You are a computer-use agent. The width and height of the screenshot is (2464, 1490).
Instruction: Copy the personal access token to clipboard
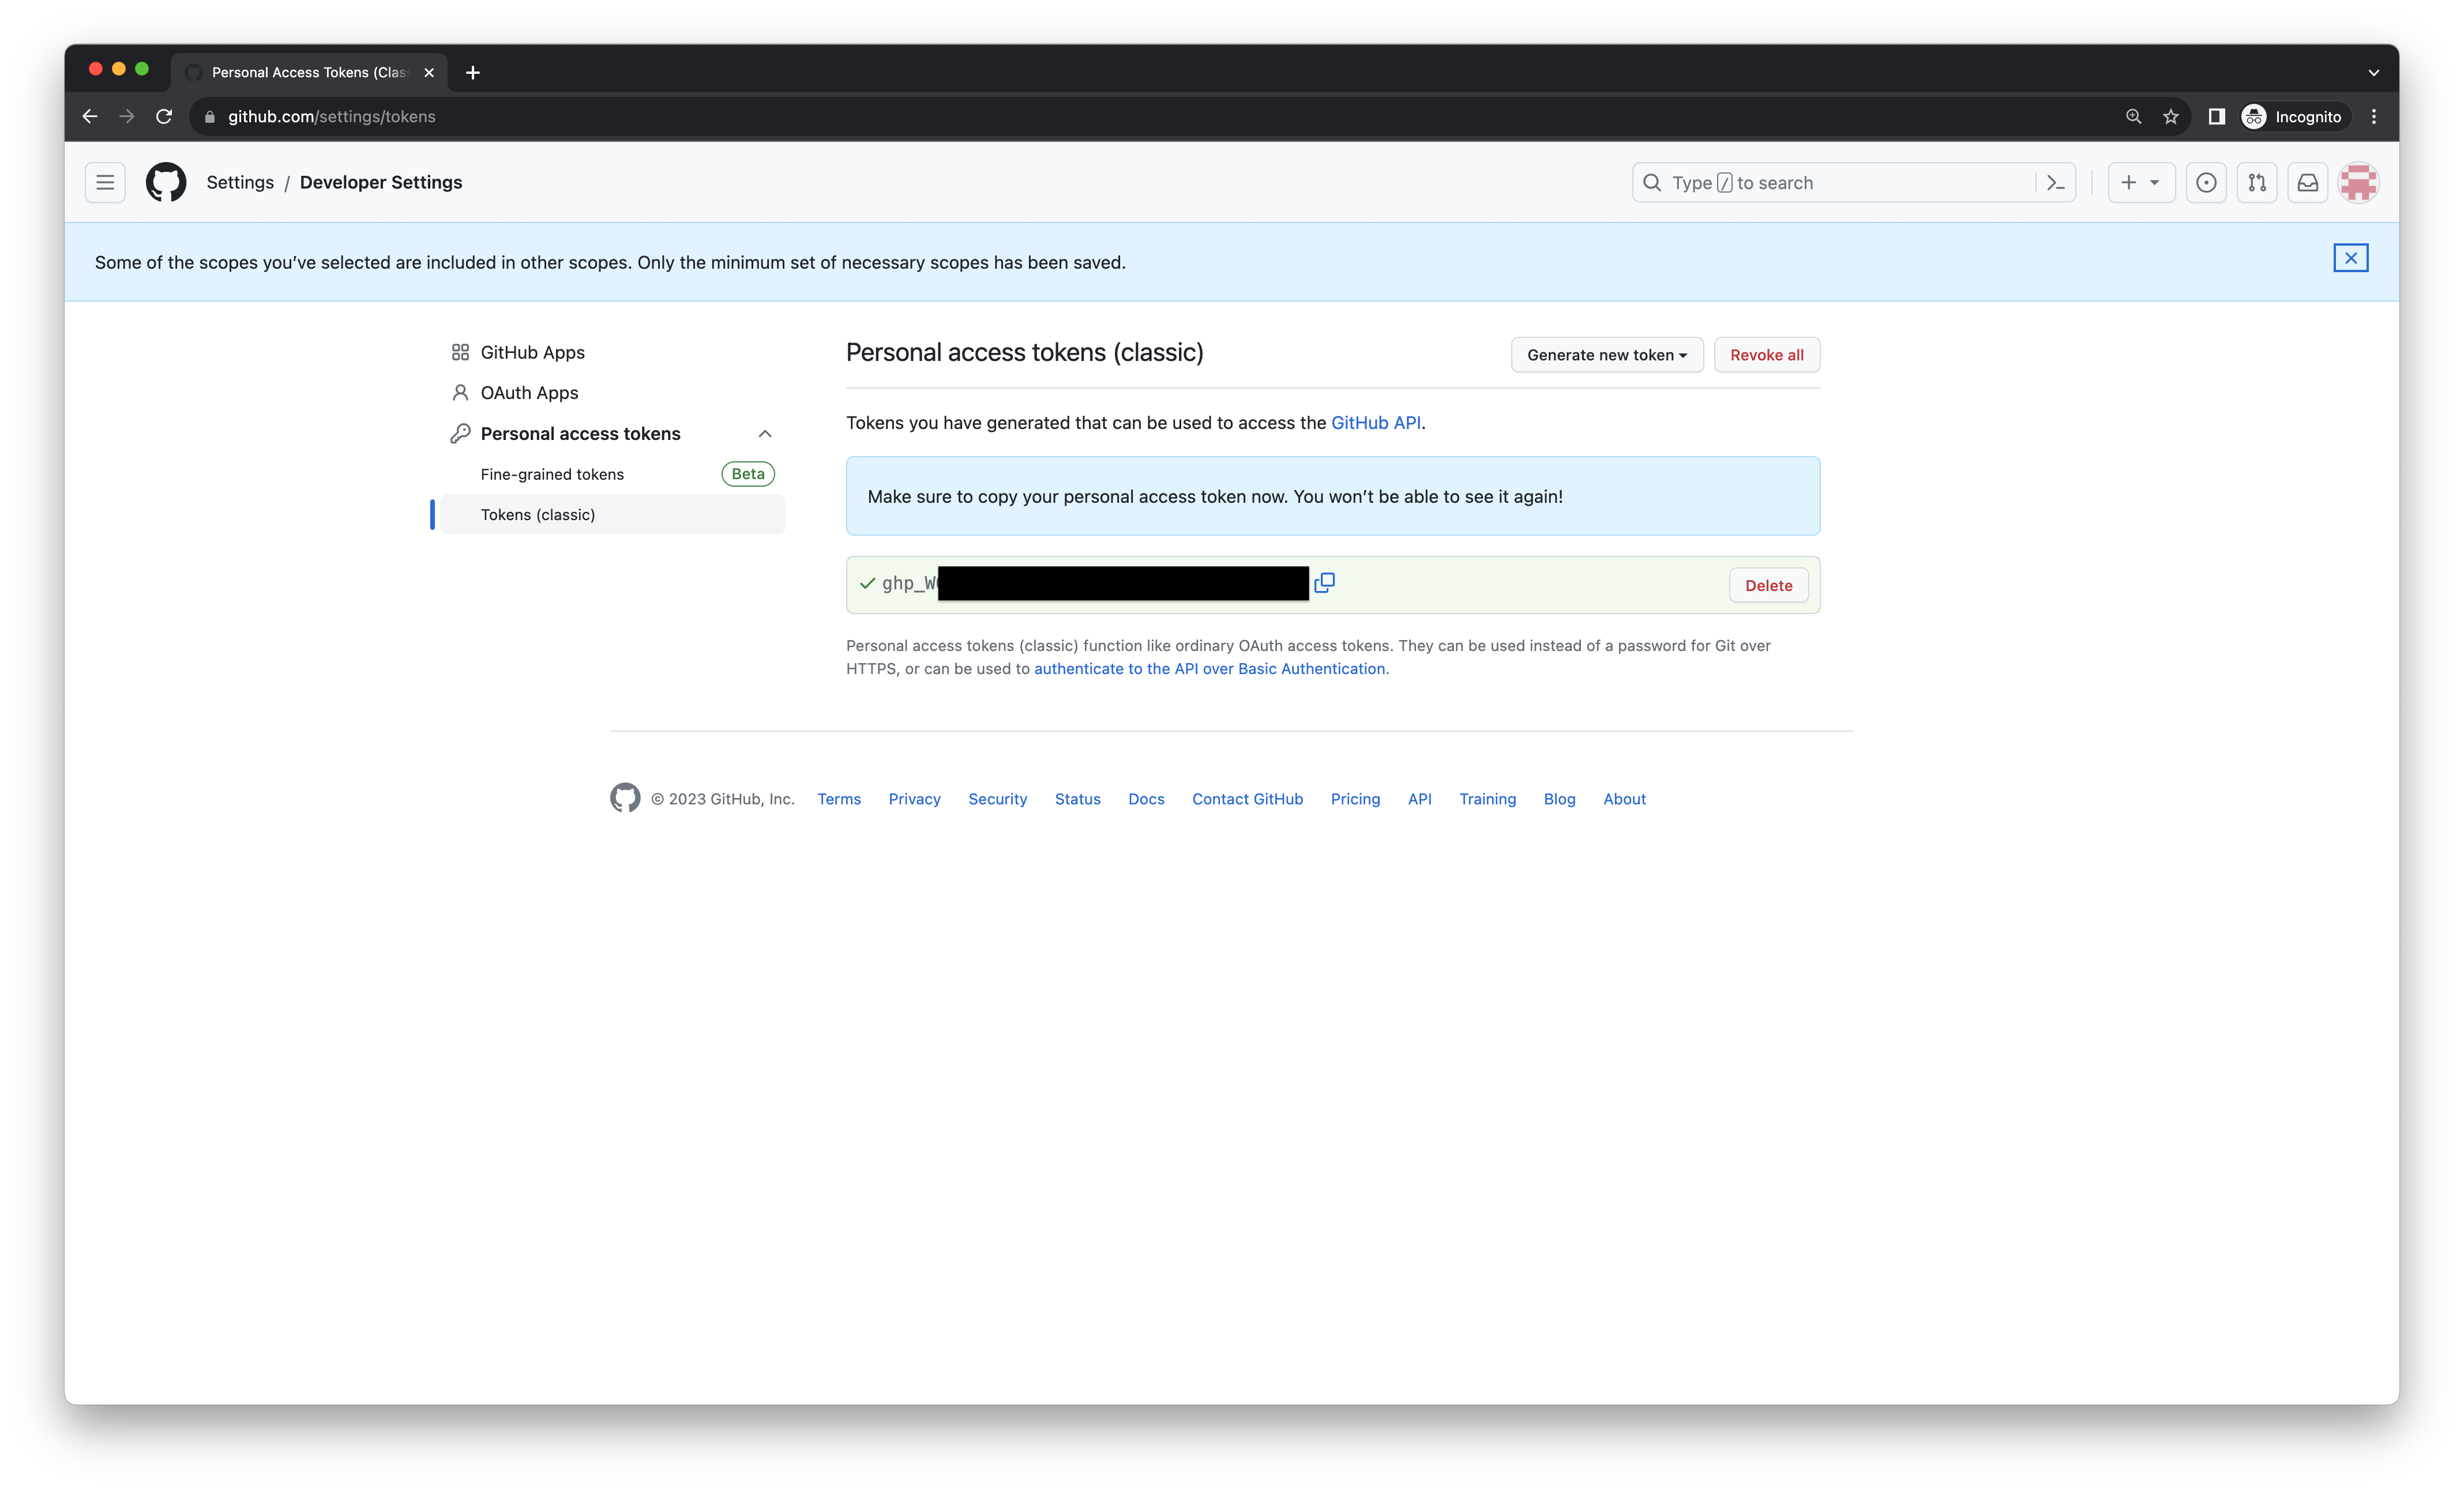(x=1325, y=583)
